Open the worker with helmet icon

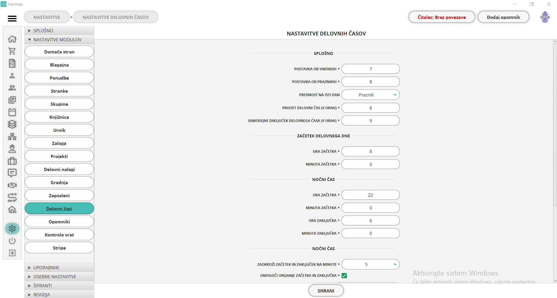(12, 149)
